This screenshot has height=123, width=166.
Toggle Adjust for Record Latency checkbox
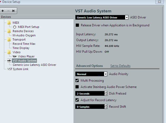[x=77, y=100]
